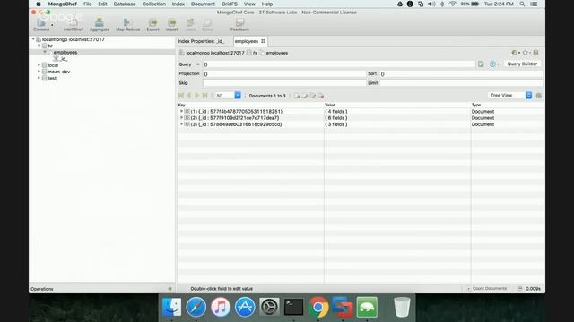Click the Skip input field
The height and width of the screenshot is (322, 574).
284,83
